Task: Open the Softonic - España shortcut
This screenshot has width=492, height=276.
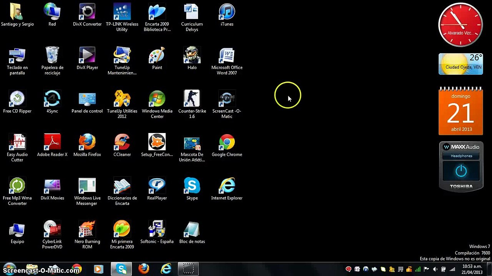Action: click(157, 233)
